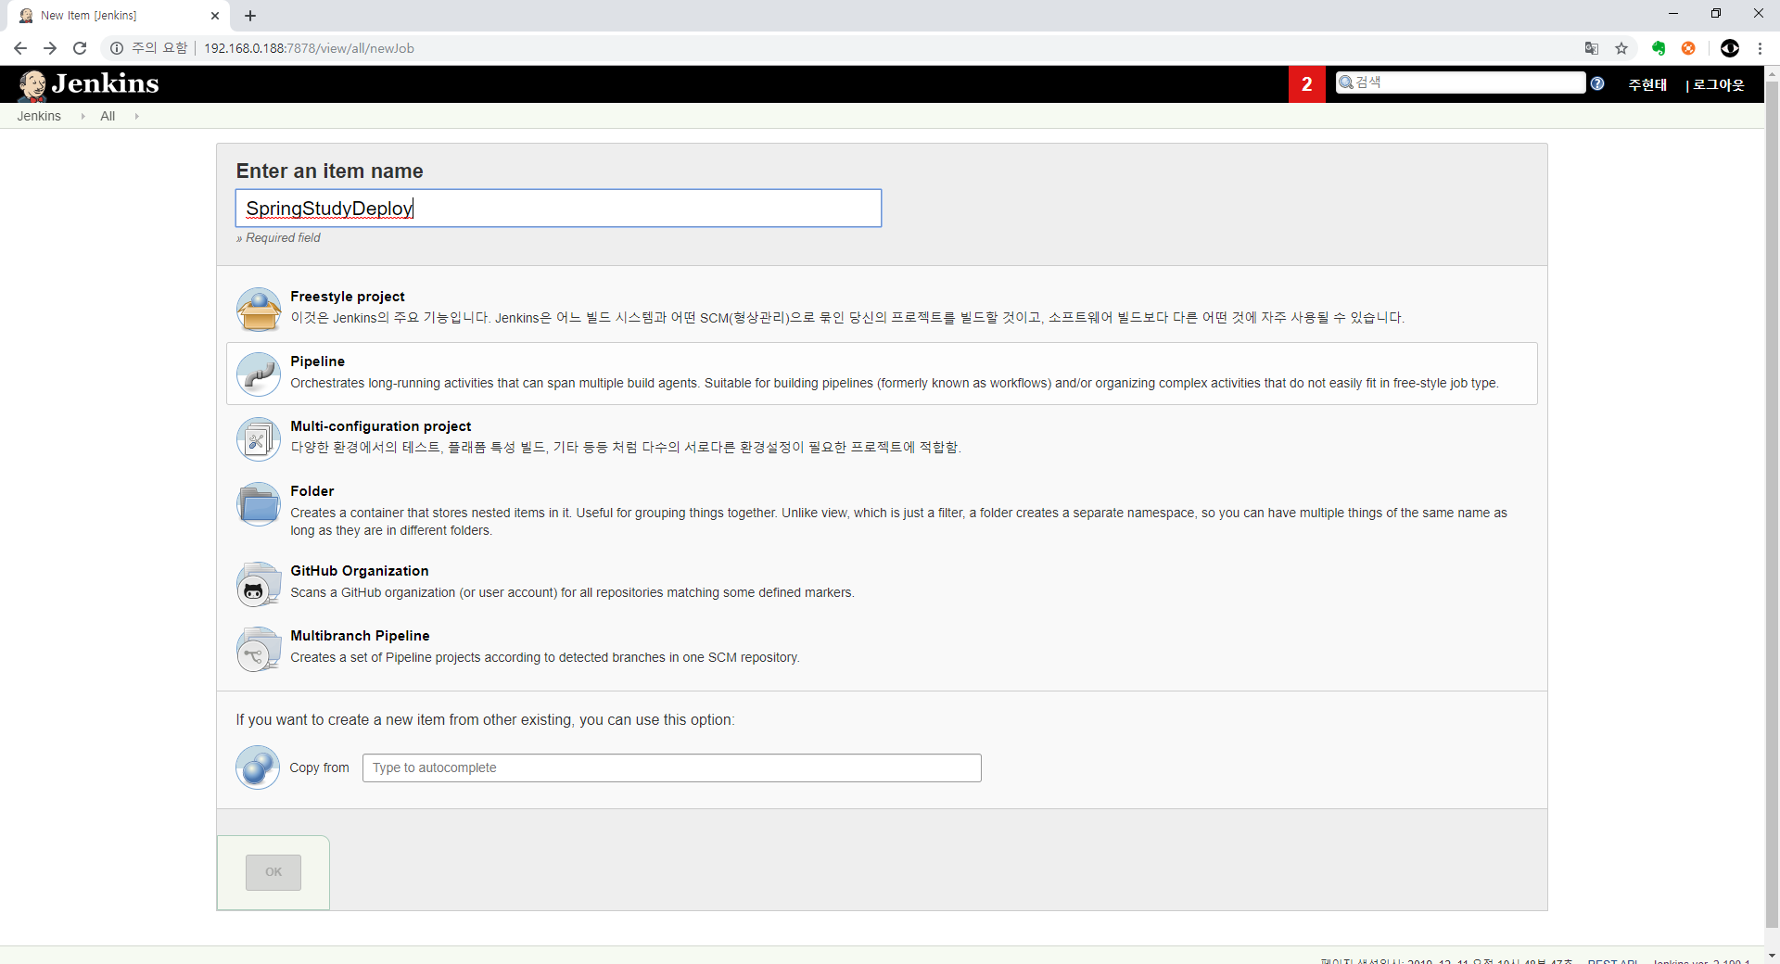Image resolution: width=1780 pixels, height=964 pixels.
Task: Click the Jenkins header title text
Action: pyautogui.click(x=105, y=83)
